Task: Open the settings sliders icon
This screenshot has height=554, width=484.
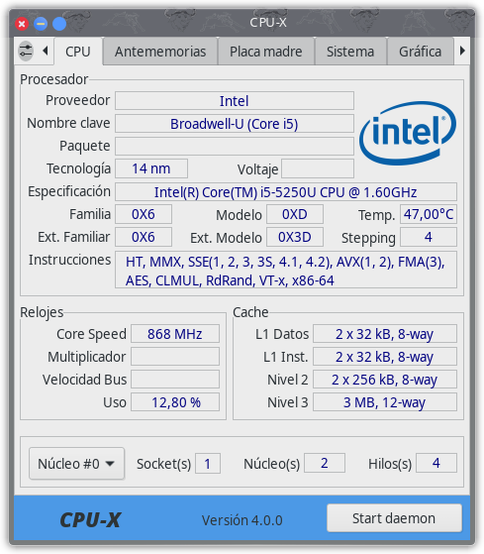Action: [x=26, y=51]
